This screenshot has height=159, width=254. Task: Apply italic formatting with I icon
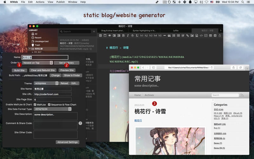pyautogui.click(x=128, y=36)
